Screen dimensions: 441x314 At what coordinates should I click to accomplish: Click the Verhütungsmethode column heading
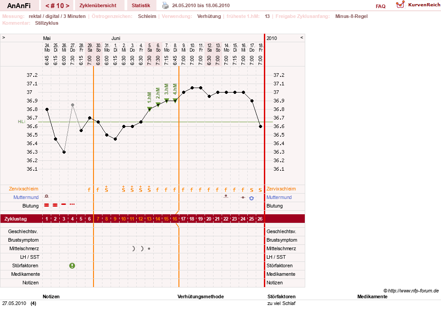(x=200, y=296)
